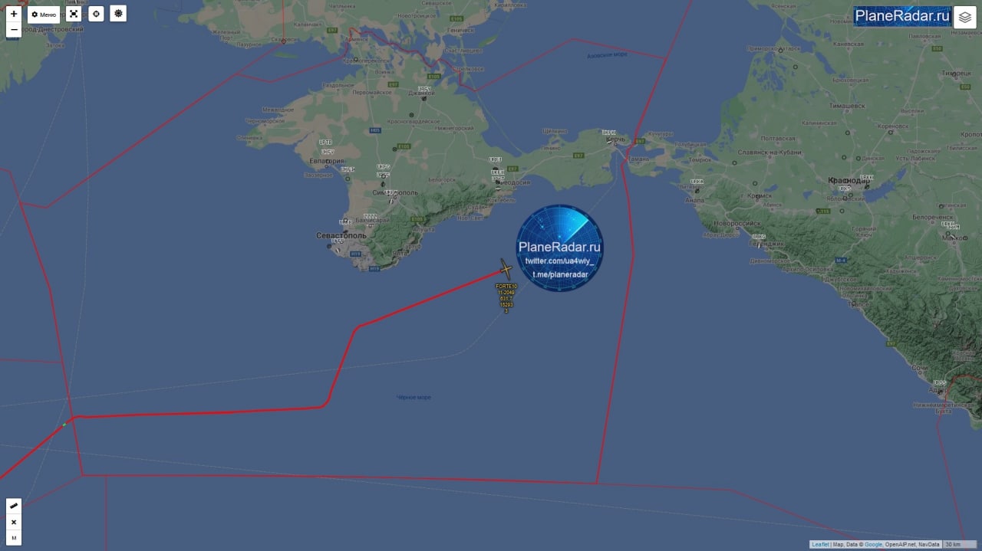Center map using the crosshair locate button
The height and width of the screenshot is (551, 982).
tap(95, 14)
